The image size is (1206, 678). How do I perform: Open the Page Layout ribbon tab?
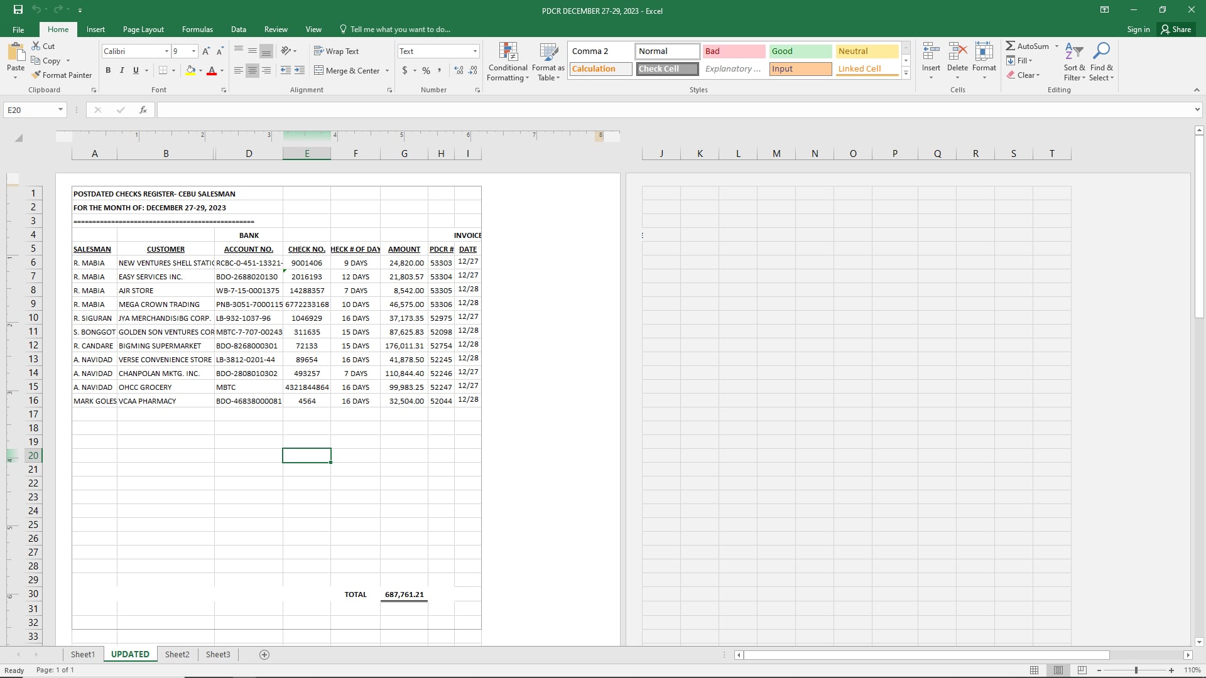tap(143, 29)
